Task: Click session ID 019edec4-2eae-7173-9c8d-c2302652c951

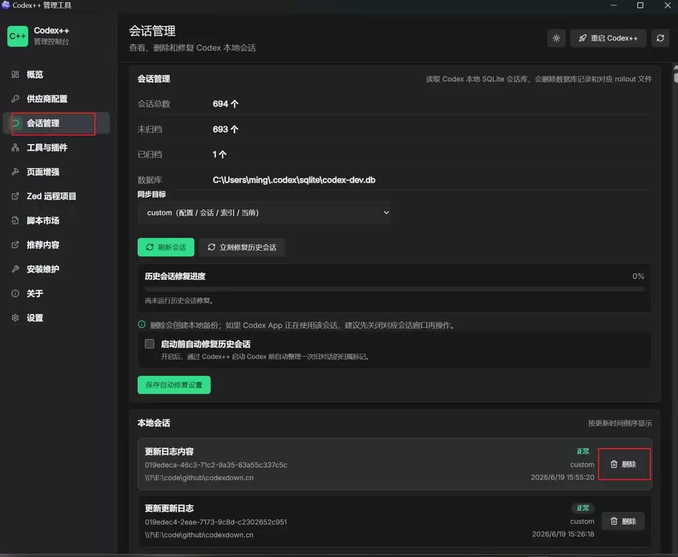Action: pyautogui.click(x=216, y=522)
